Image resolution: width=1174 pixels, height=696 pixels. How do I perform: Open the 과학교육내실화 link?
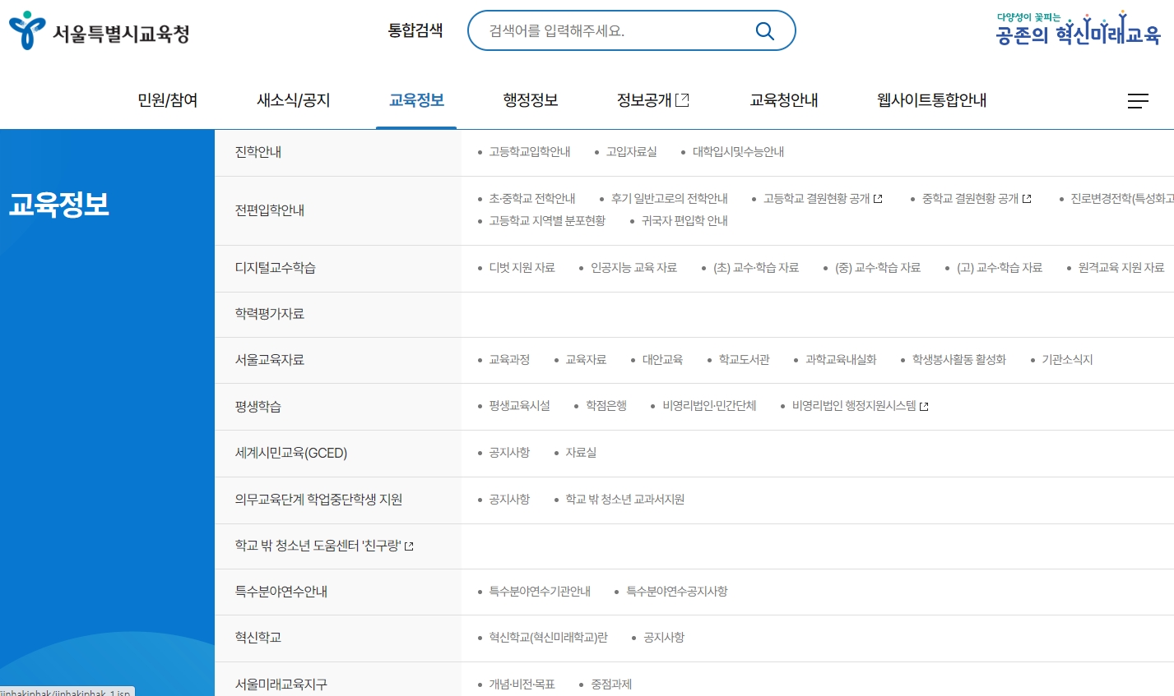click(x=841, y=360)
